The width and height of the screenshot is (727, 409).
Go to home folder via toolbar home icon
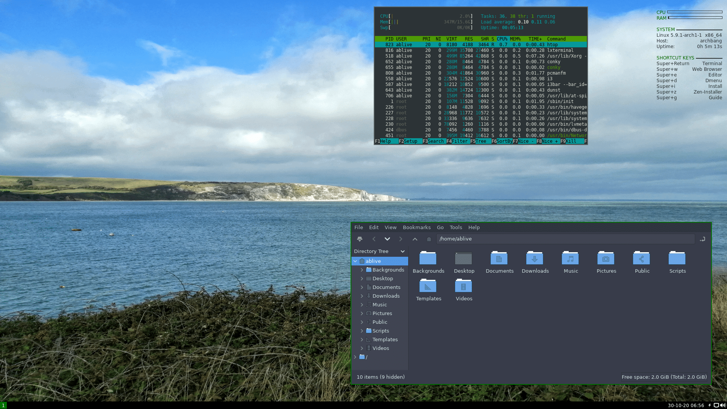[x=429, y=239]
